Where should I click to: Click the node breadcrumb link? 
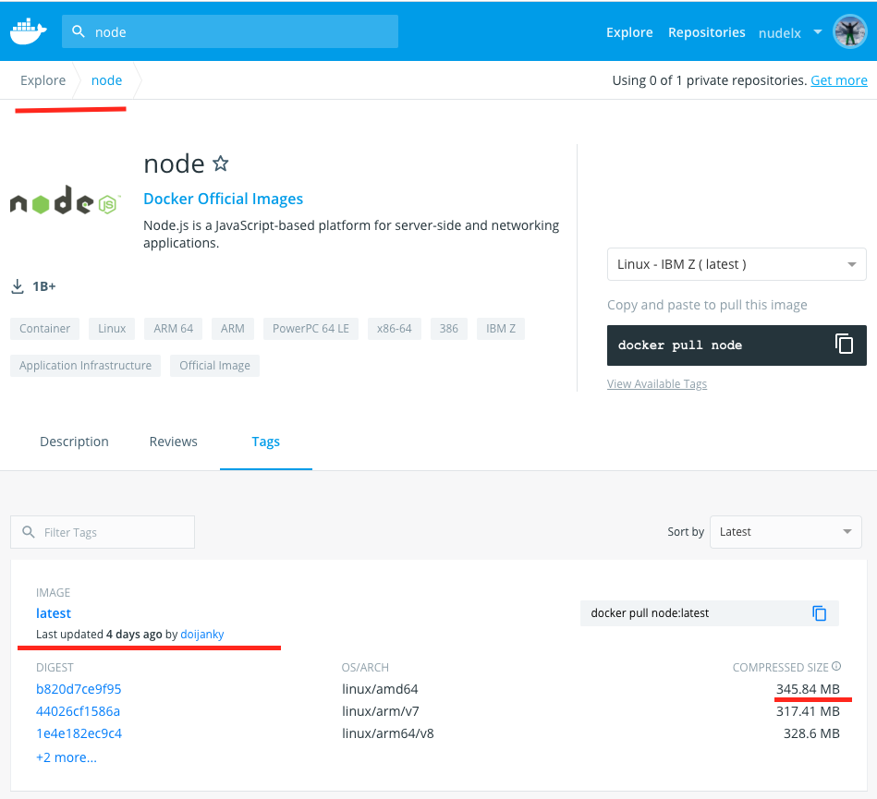click(x=107, y=80)
